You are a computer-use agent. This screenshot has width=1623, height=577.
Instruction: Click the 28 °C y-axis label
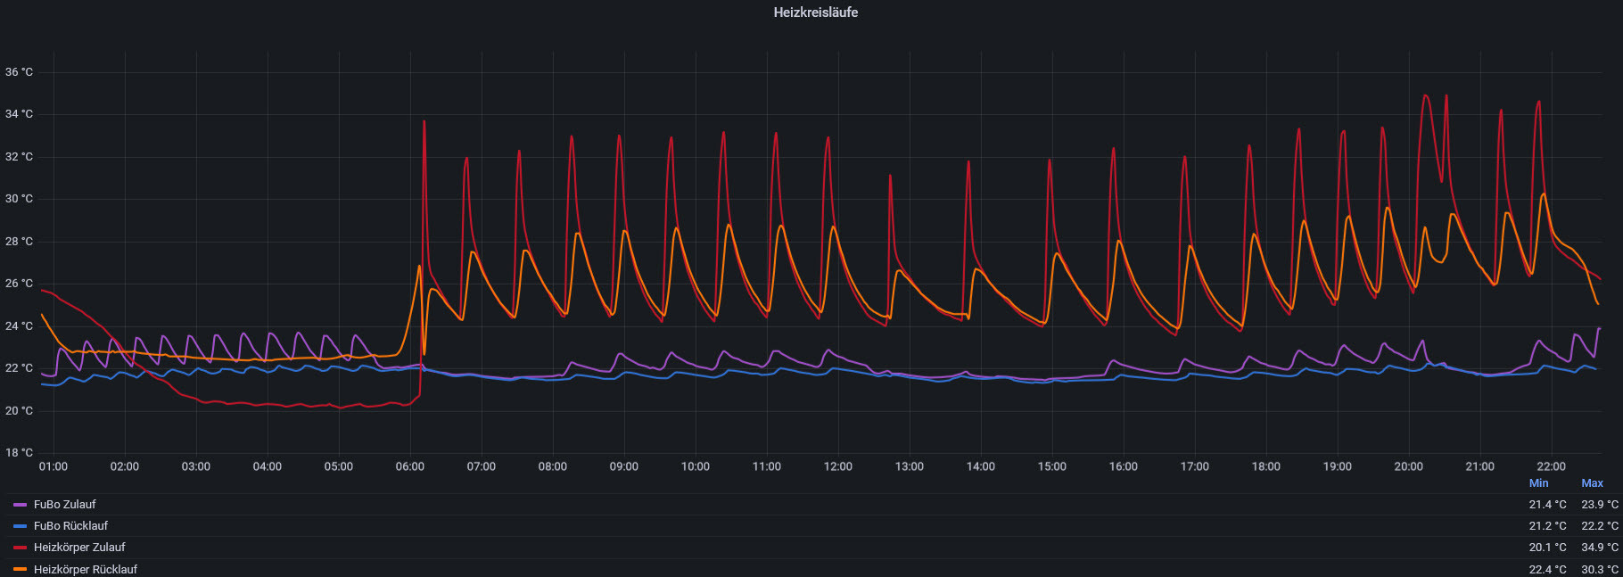click(x=19, y=242)
